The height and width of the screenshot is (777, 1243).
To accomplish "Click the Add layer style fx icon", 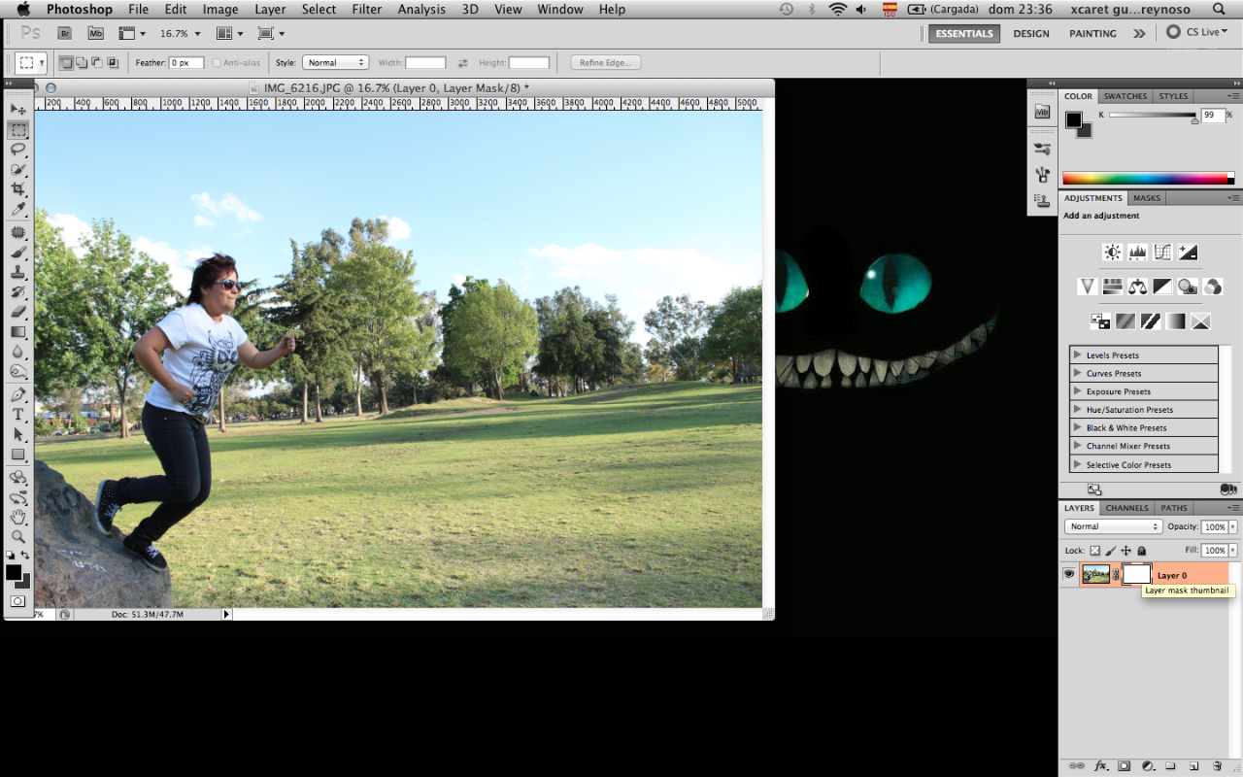I will pyautogui.click(x=1101, y=765).
